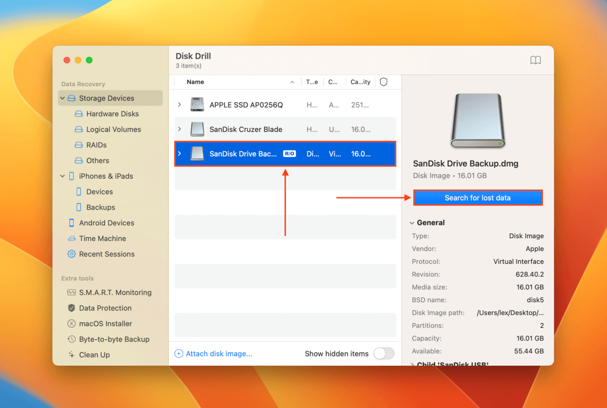Click the S.M.A.R.T. Monitoring icon
This screenshot has height=408, width=607.
pyautogui.click(x=71, y=293)
